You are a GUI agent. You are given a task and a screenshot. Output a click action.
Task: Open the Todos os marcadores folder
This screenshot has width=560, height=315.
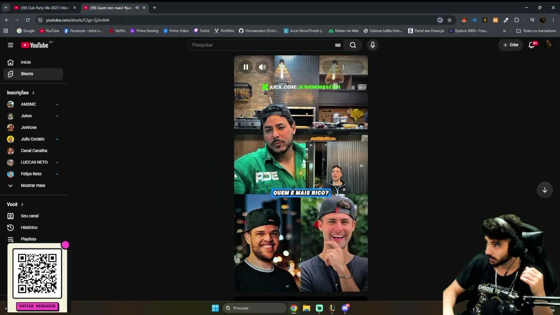[x=536, y=31]
